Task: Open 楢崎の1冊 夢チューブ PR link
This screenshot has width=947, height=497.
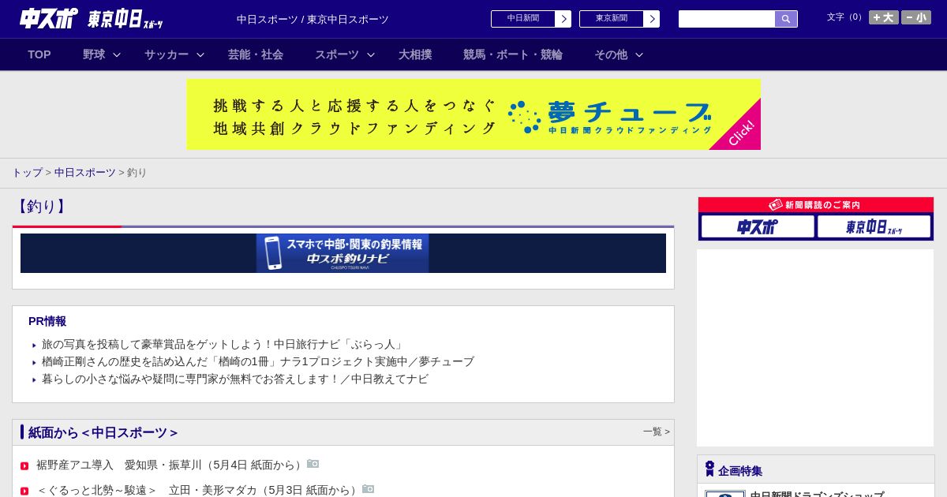Action: pyautogui.click(x=258, y=361)
